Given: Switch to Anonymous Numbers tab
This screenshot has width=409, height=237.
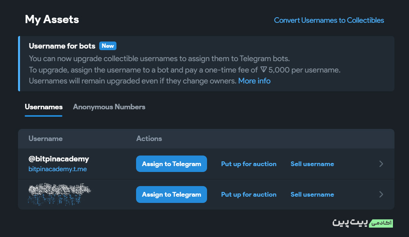Looking at the screenshot, I should [x=109, y=107].
